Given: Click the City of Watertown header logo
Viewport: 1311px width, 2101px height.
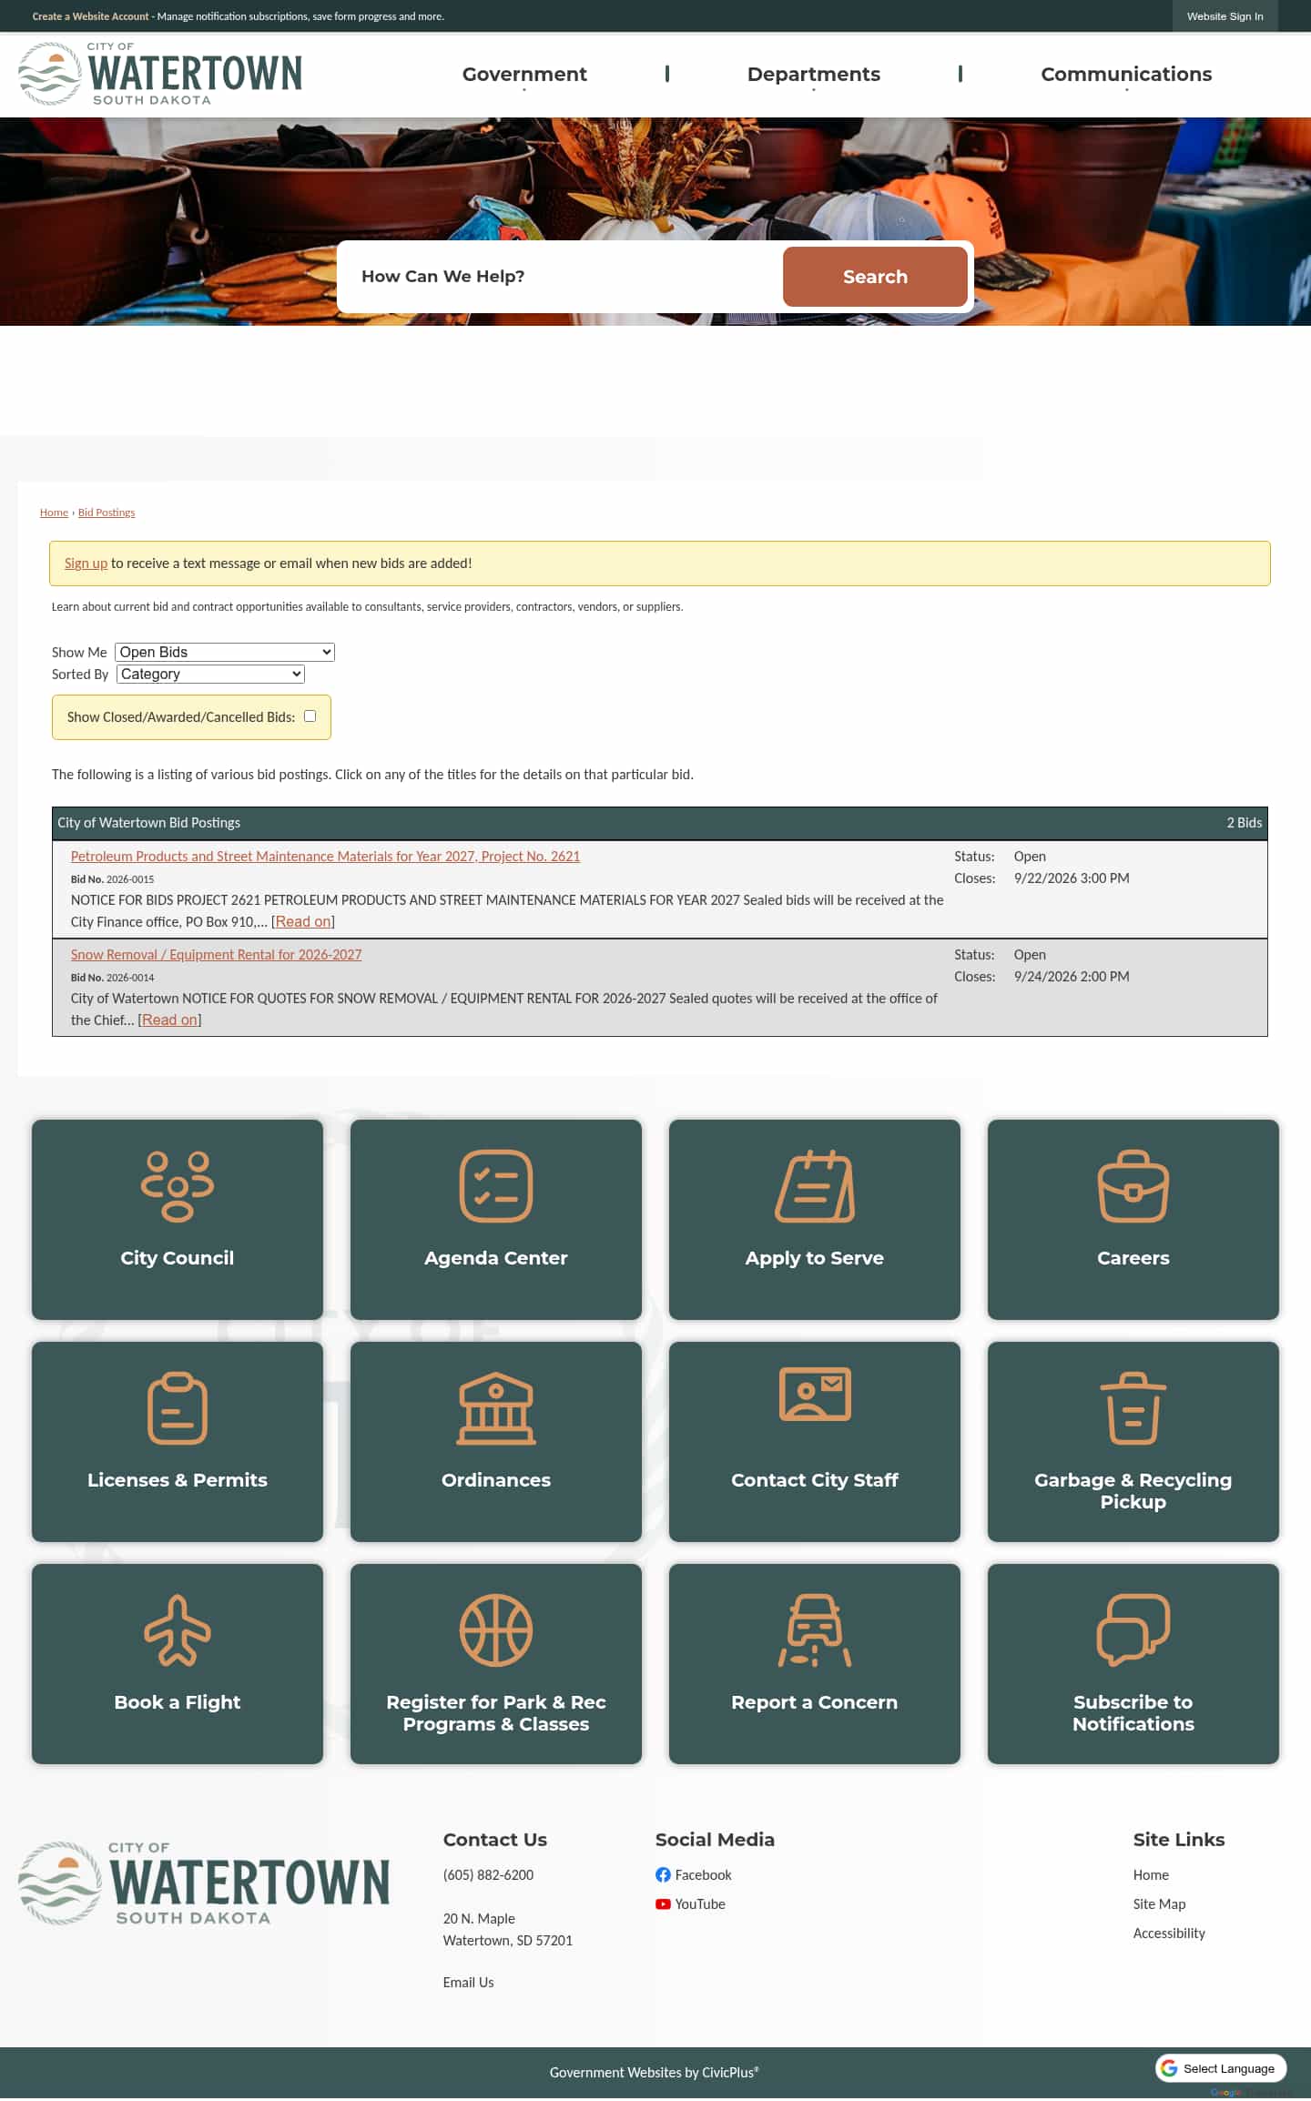Looking at the screenshot, I should 160,74.
